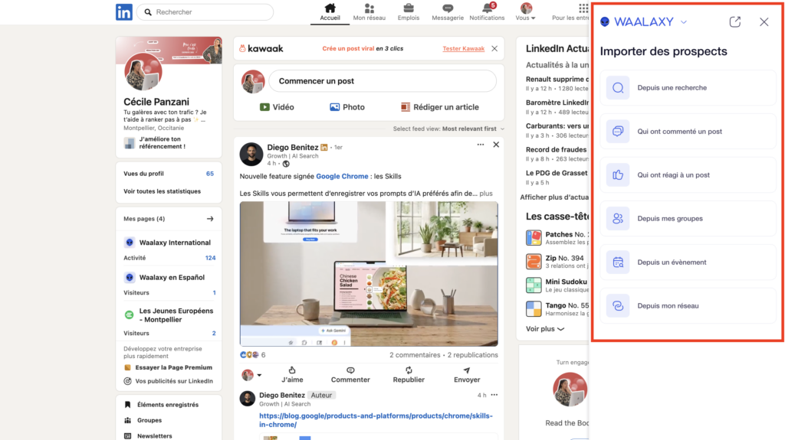Choose Qui ont réagi à un post
The height and width of the screenshot is (440, 785).
[688, 175]
